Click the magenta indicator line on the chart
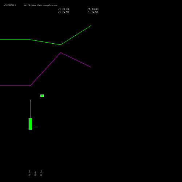 click(45, 69)
